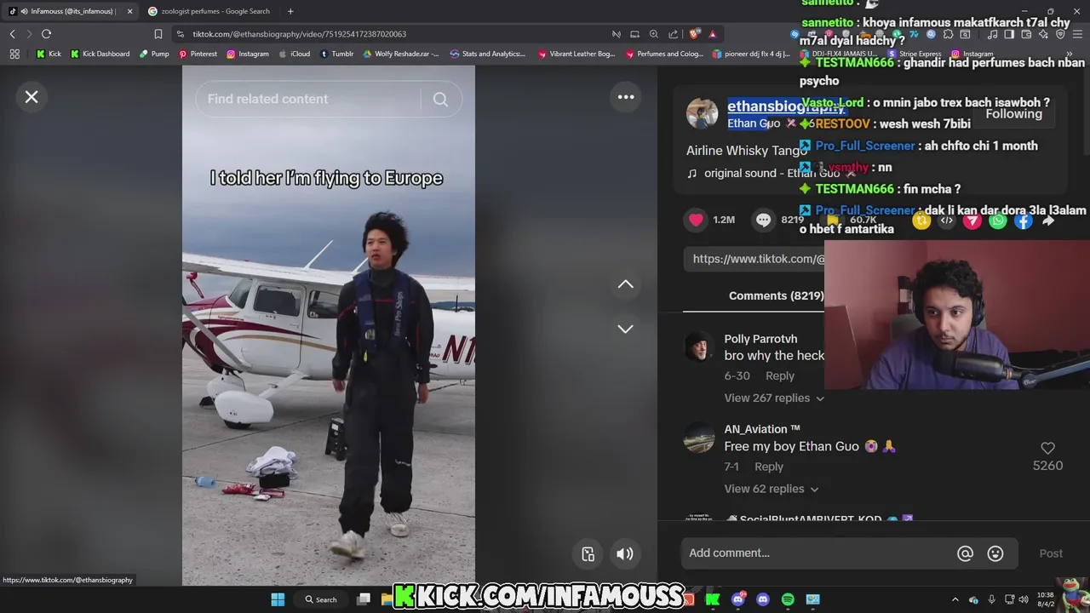This screenshot has width=1090, height=613.
Task: Open a new browser tab with plus
Action: coord(290,11)
